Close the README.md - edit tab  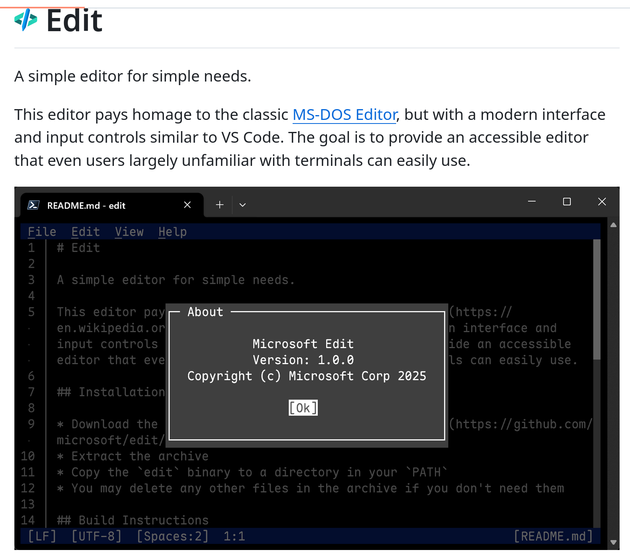(187, 205)
